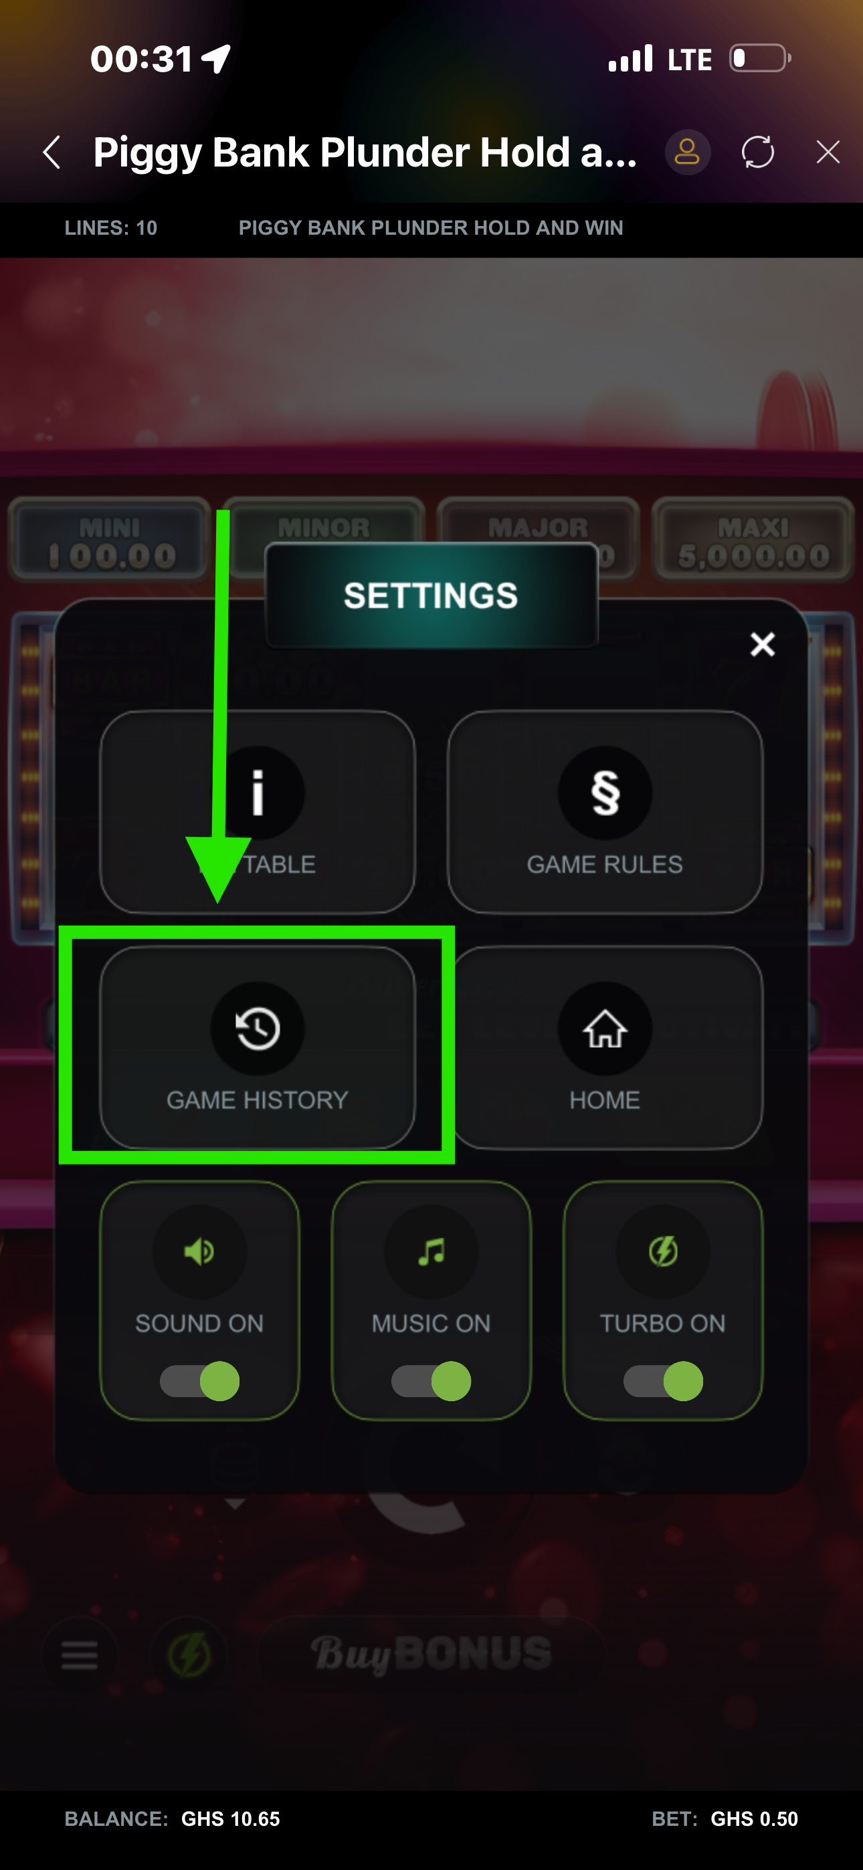
Task: Open the user profile icon
Action: pos(687,152)
